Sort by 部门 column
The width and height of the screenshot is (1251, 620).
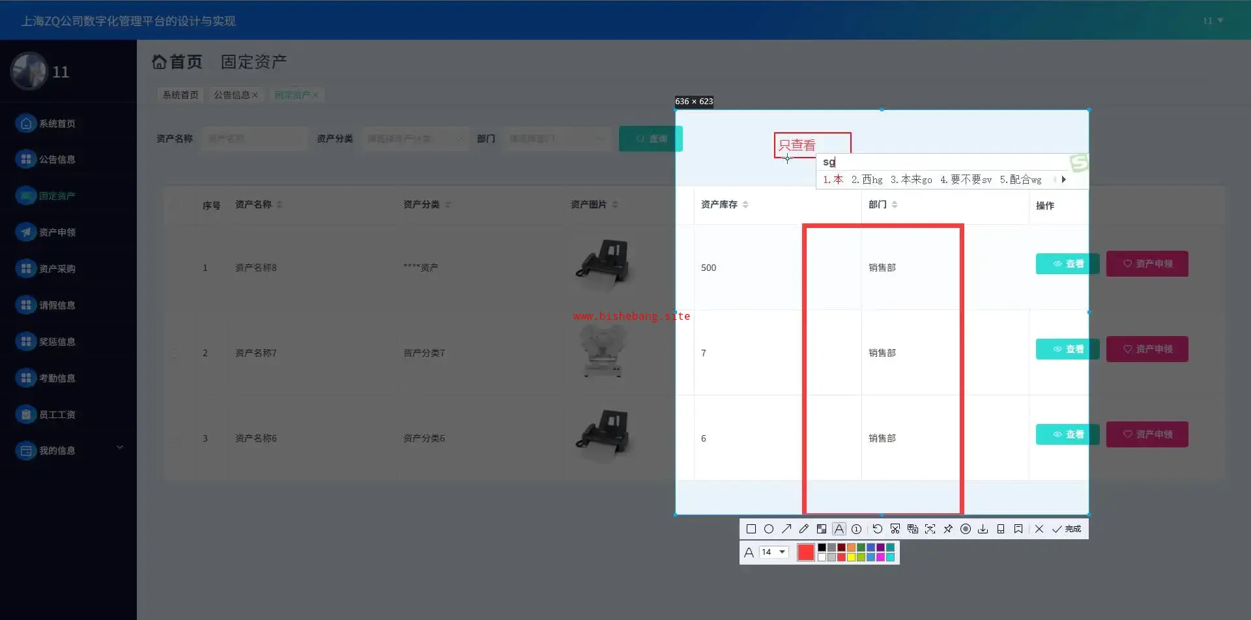point(895,204)
